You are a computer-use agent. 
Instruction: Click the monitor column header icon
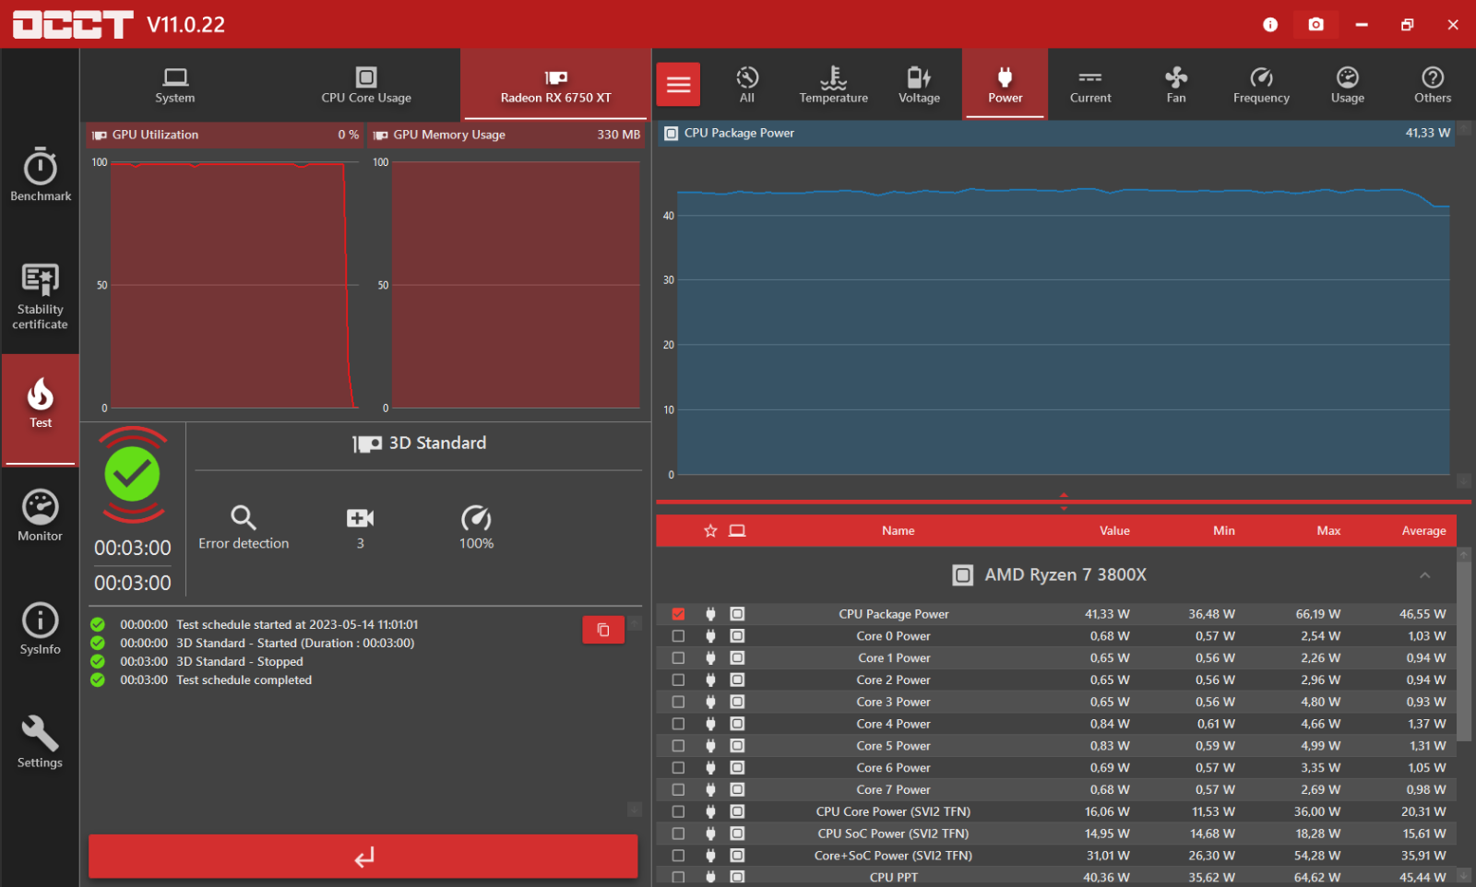click(737, 531)
